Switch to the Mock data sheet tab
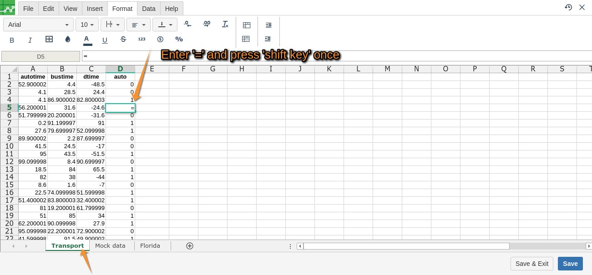This screenshot has height=275, width=592. 110,246
